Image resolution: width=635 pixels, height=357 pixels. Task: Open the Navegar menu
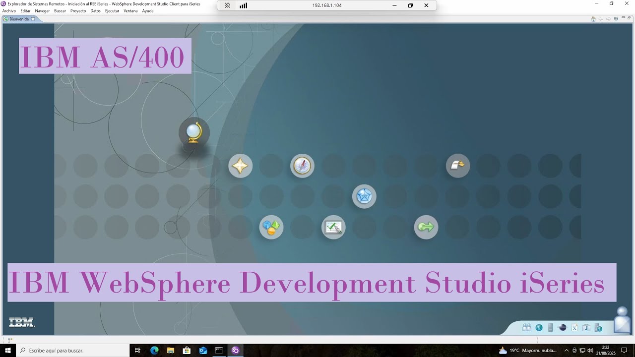(x=42, y=11)
